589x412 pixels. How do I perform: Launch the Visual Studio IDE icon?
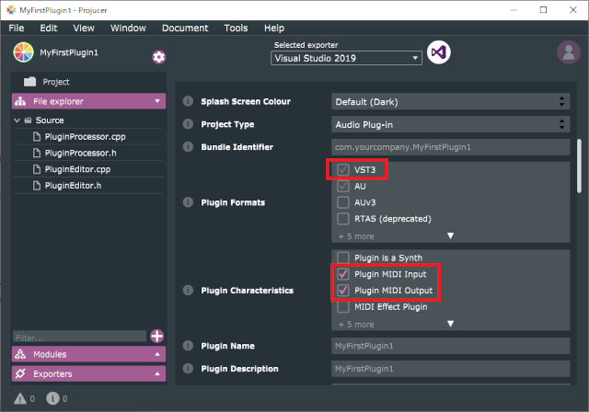pos(438,52)
